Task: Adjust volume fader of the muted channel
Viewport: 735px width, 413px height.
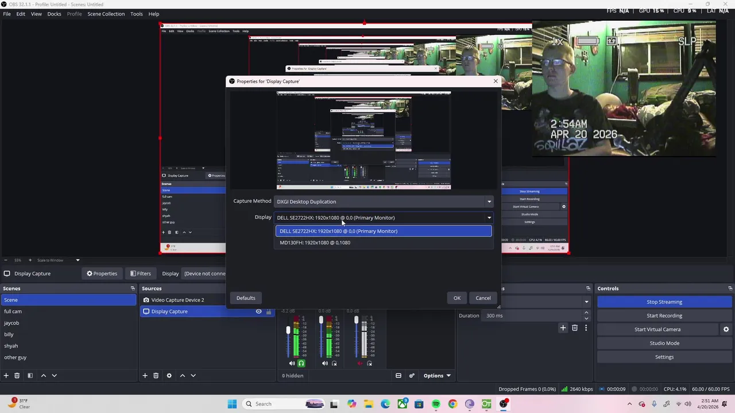Action: pos(356,320)
